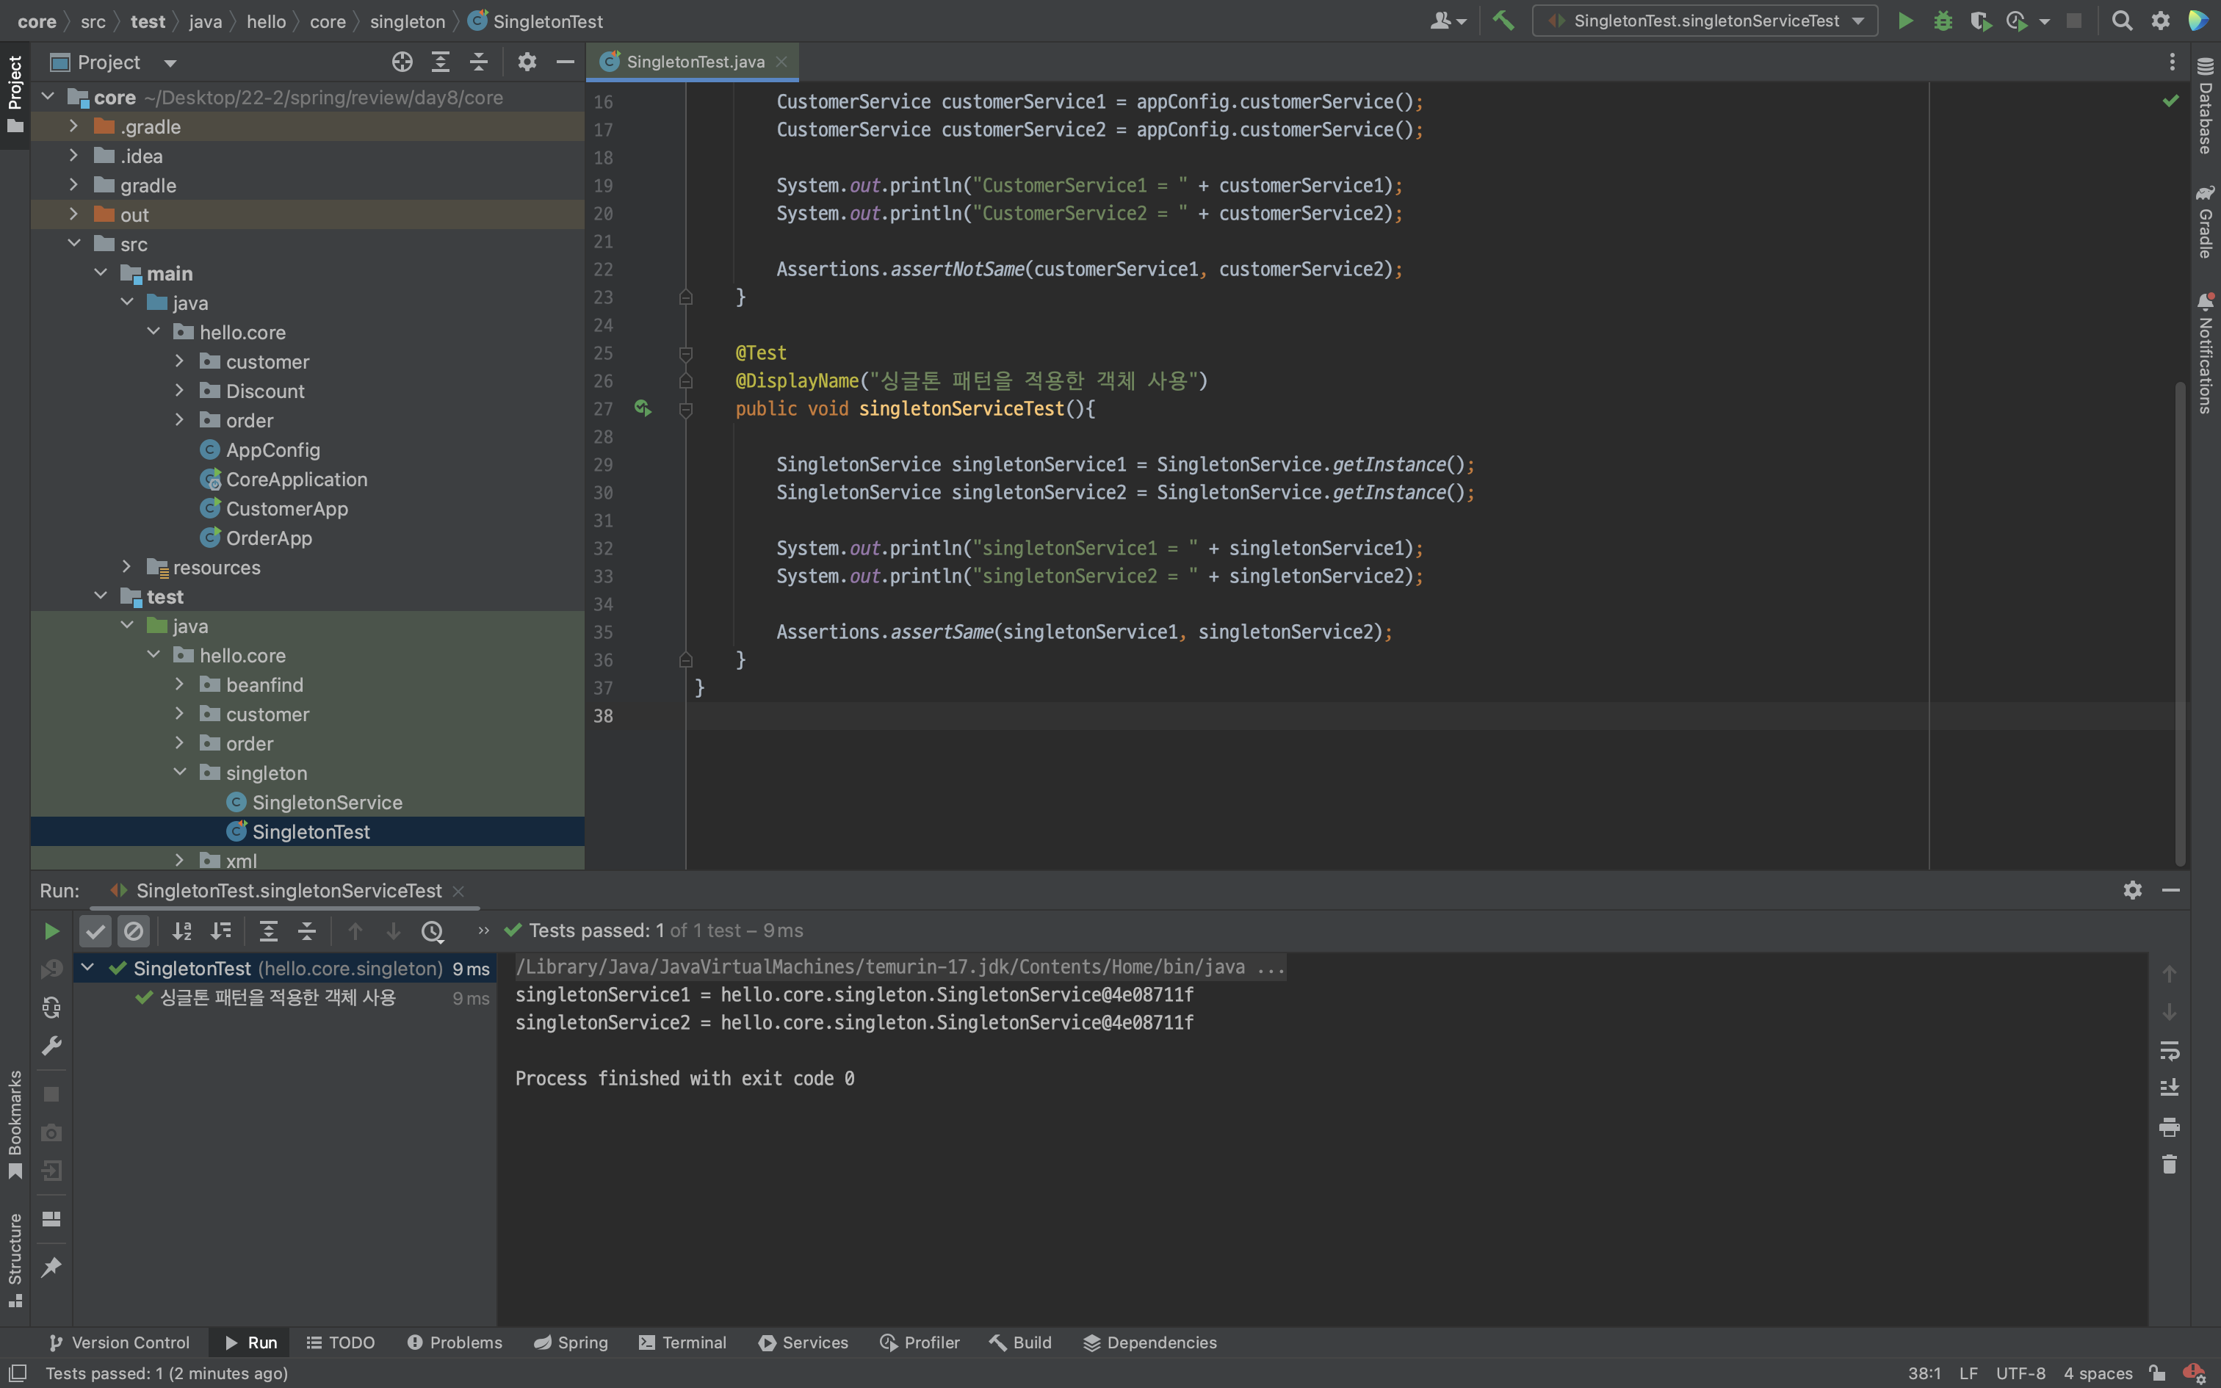The width and height of the screenshot is (2221, 1388).
Task: Toggle soft-wrap in console output
Action: [2169, 1049]
